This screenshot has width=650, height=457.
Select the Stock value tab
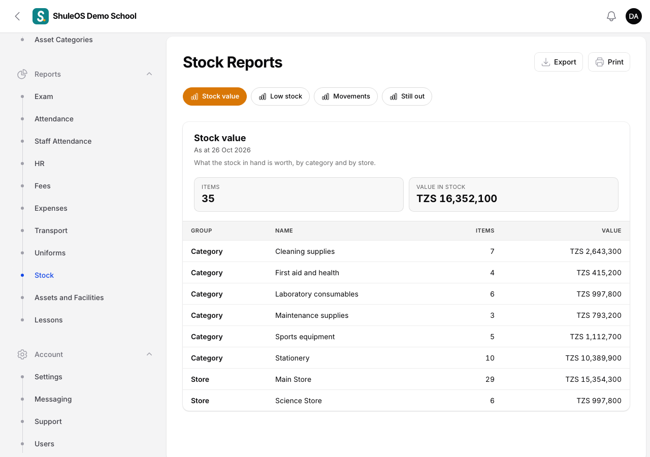coord(215,96)
